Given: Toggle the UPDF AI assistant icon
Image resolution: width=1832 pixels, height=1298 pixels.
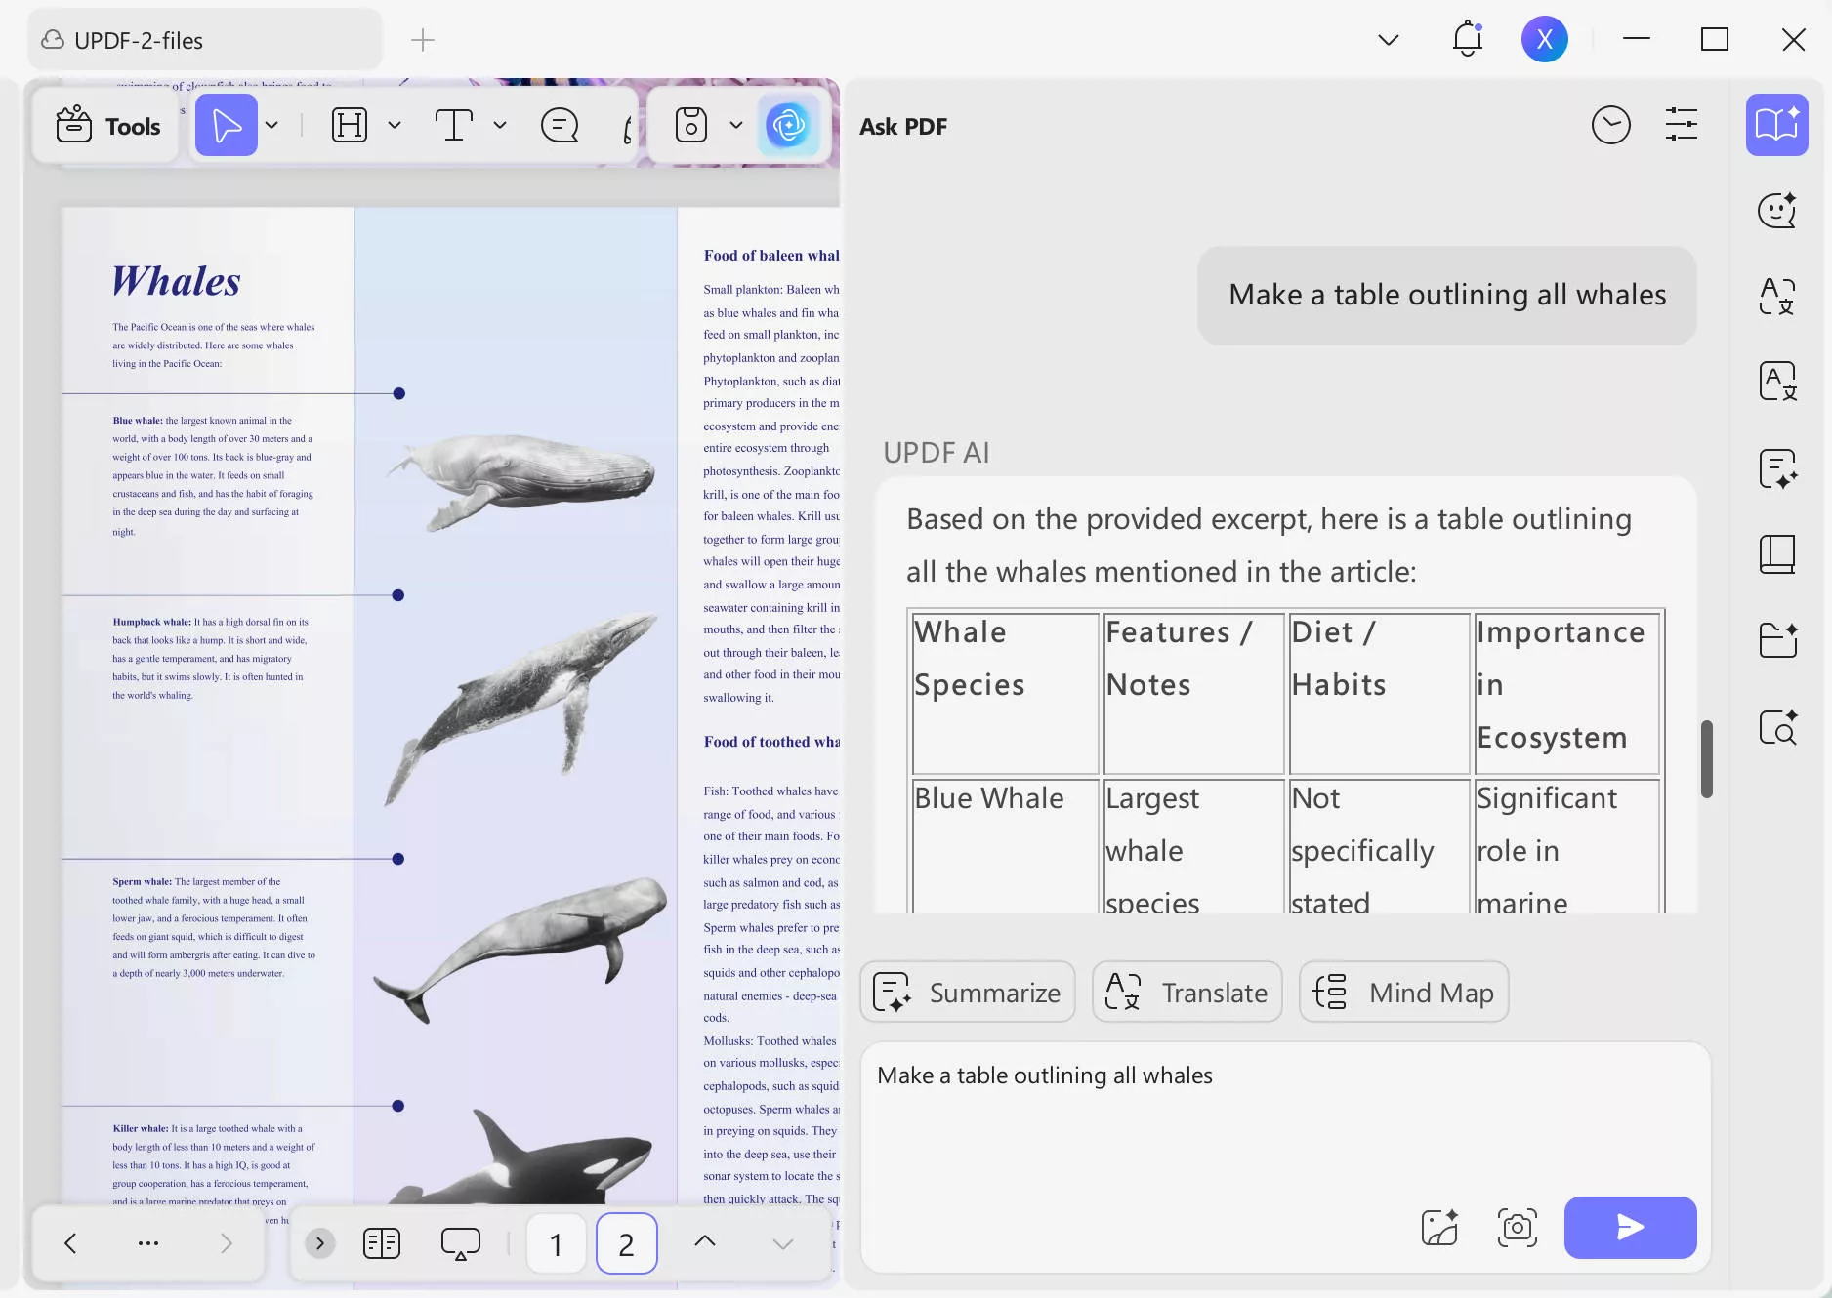Looking at the screenshot, I should pos(788,126).
